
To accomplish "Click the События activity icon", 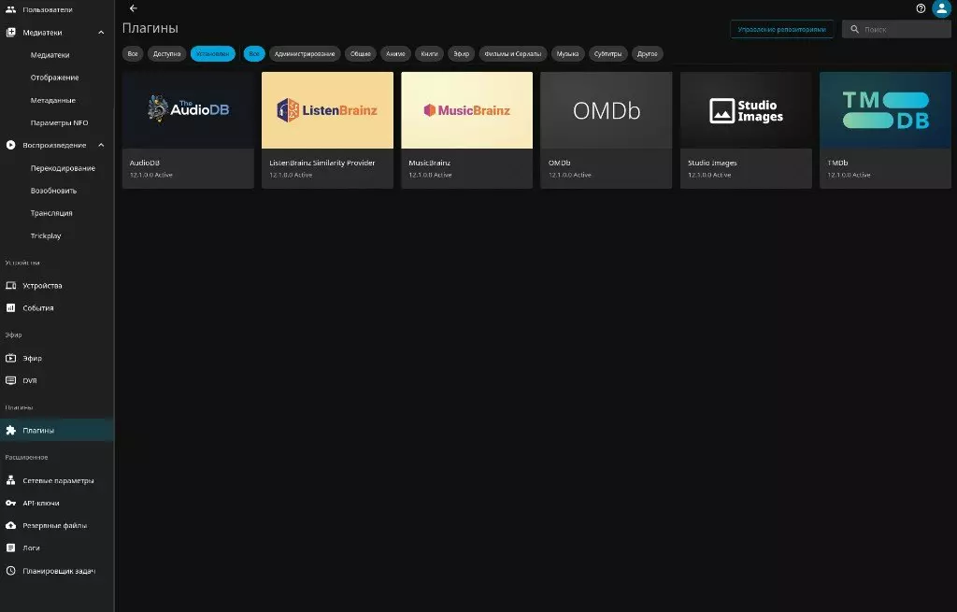I will 10,308.
